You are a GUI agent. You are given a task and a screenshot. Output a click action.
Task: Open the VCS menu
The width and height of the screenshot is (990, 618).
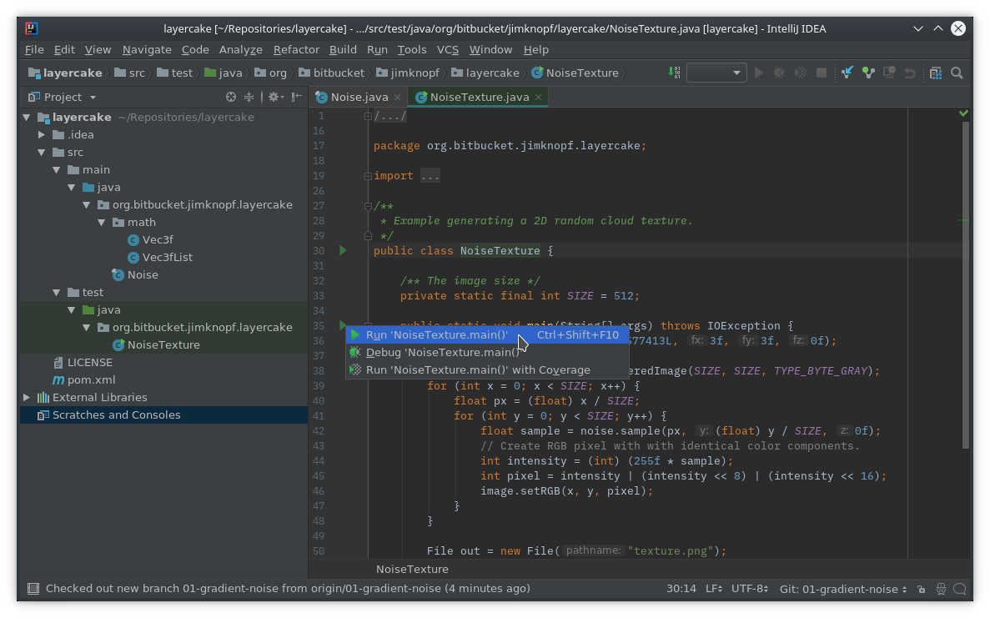click(448, 49)
